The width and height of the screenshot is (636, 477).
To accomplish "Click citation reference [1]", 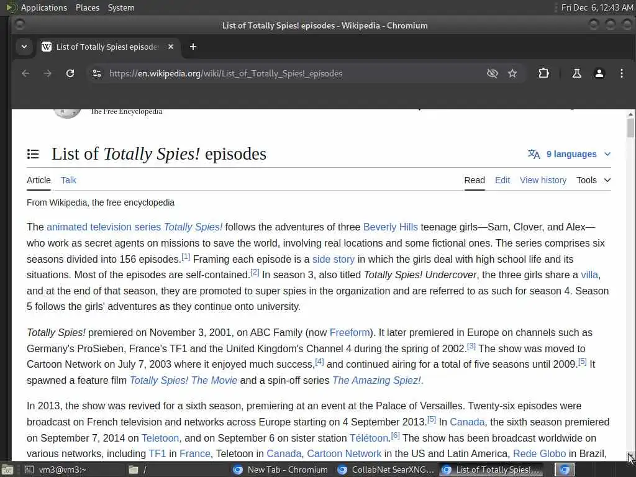I will point(185,257).
